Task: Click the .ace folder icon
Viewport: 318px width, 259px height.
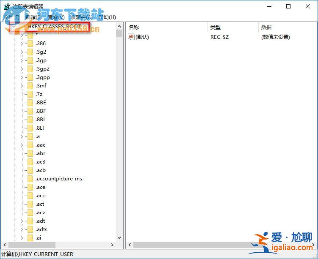Action: [x=30, y=187]
